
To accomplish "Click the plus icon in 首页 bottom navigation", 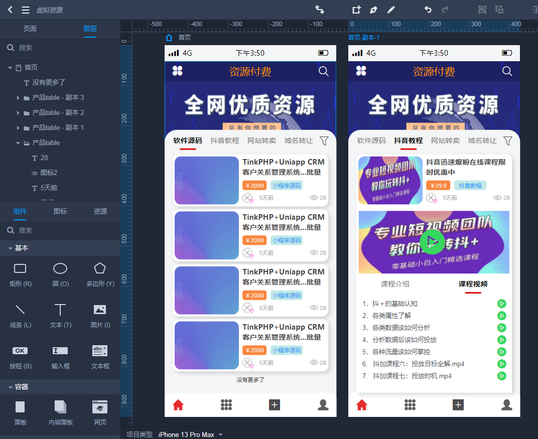I will pos(275,405).
